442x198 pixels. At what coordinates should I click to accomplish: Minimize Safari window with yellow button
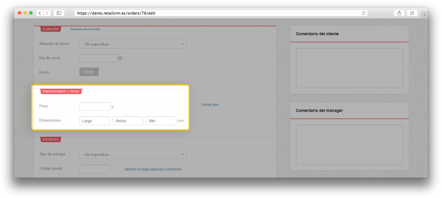[x=25, y=13]
